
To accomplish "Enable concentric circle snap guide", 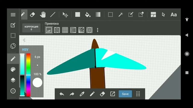I will coord(89,30).
